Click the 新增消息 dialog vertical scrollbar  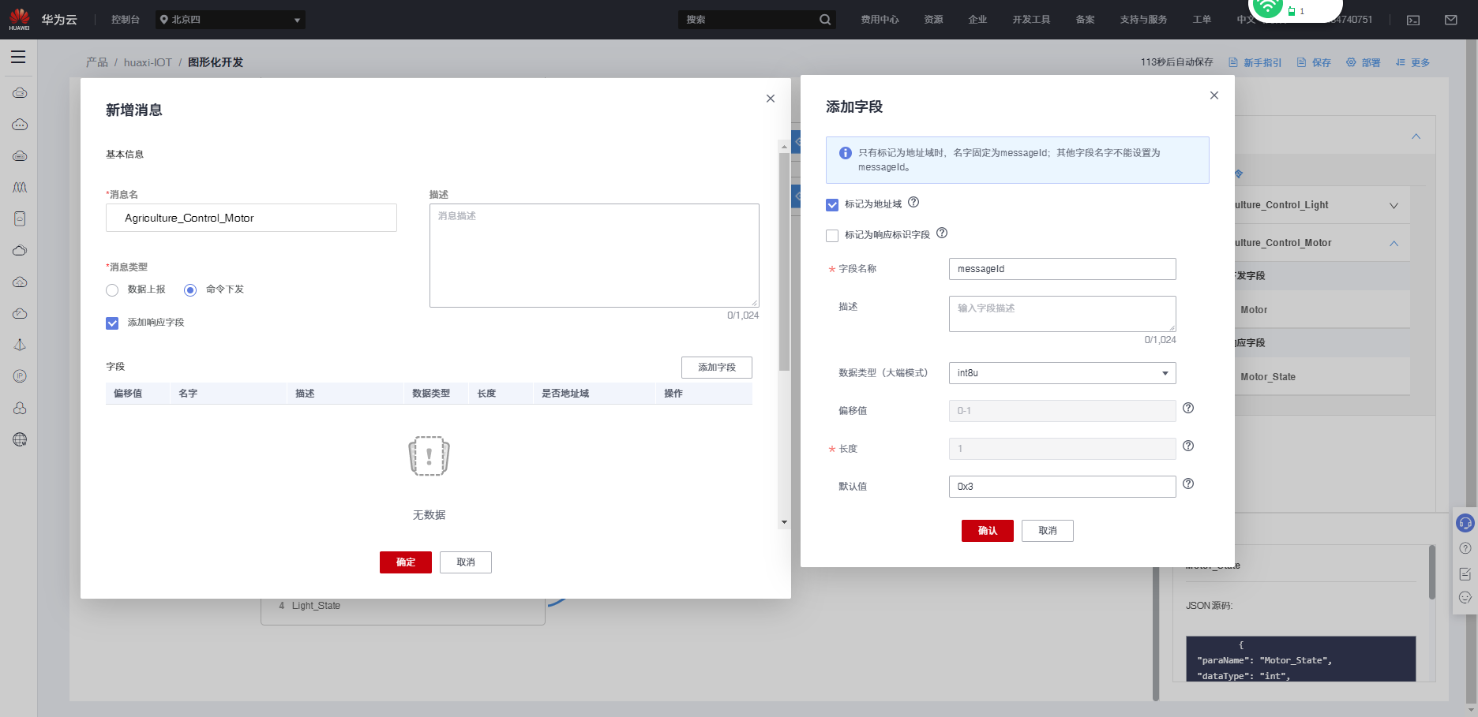tap(784, 260)
